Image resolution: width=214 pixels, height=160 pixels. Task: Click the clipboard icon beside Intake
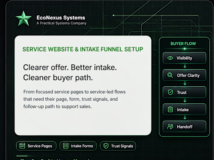(170, 109)
